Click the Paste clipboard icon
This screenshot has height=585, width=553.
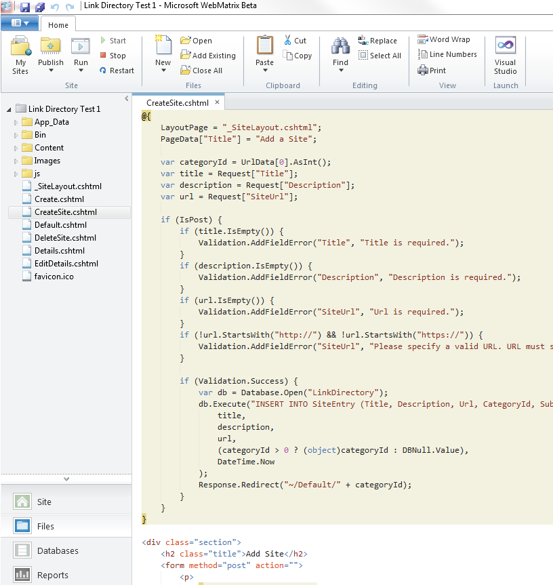tap(264, 46)
